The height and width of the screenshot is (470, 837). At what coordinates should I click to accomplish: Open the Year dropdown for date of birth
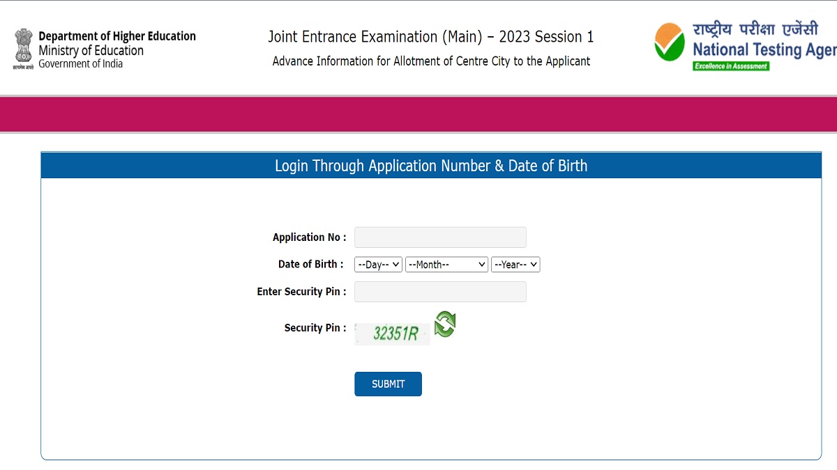coord(515,265)
